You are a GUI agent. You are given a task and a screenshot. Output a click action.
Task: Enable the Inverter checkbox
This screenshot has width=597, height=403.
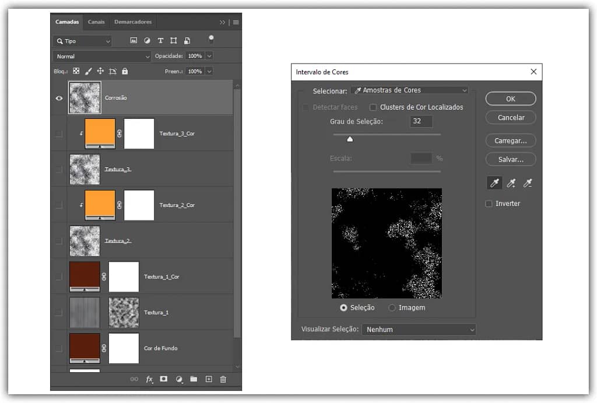click(x=489, y=204)
